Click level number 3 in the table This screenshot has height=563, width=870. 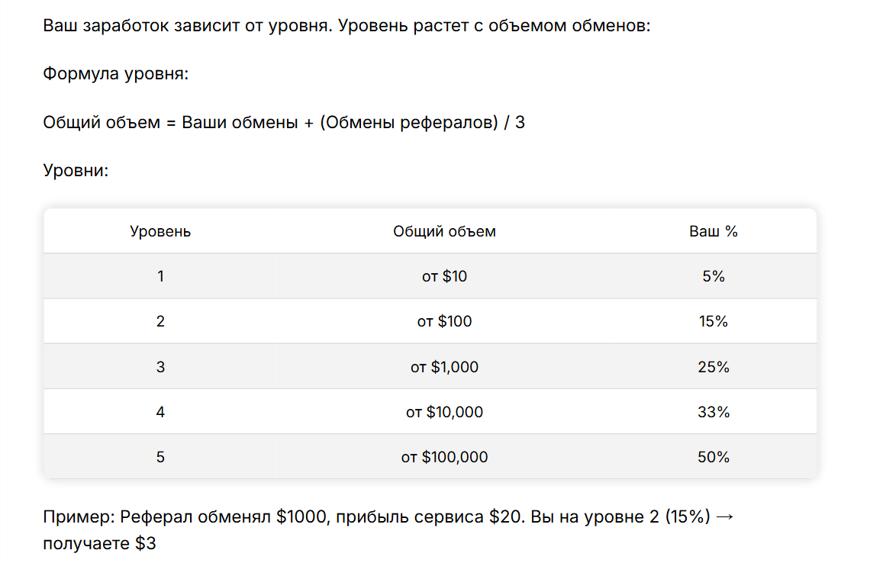pyautogui.click(x=160, y=367)
